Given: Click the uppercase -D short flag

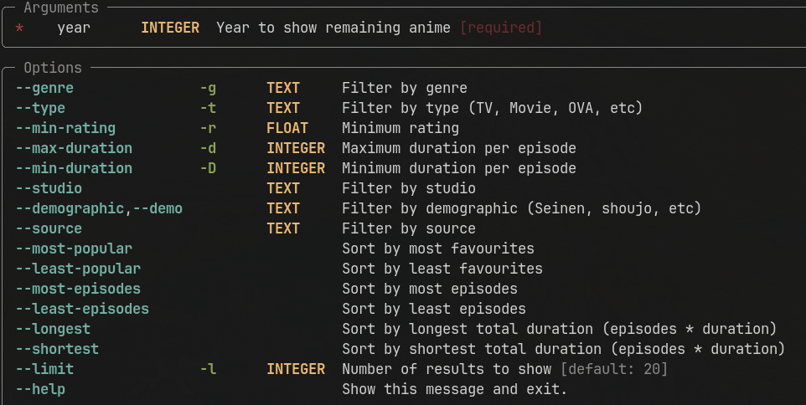Looking at the screenshot, I should (208, 168).
